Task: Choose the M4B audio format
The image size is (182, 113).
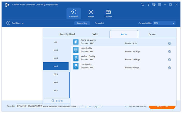Action: pyautogui.click(x=56, y=58)
